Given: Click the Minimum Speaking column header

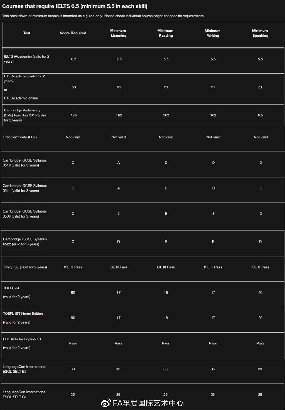Looking at the screenshot, I should (260, 33).
